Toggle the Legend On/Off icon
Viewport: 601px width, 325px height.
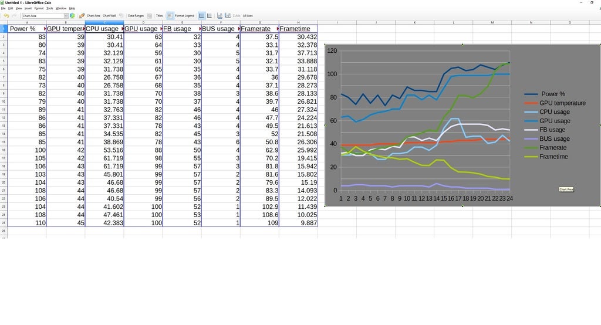[170, 16]
